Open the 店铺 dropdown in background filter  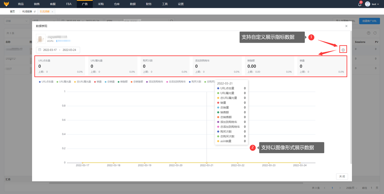coord(17,21)
